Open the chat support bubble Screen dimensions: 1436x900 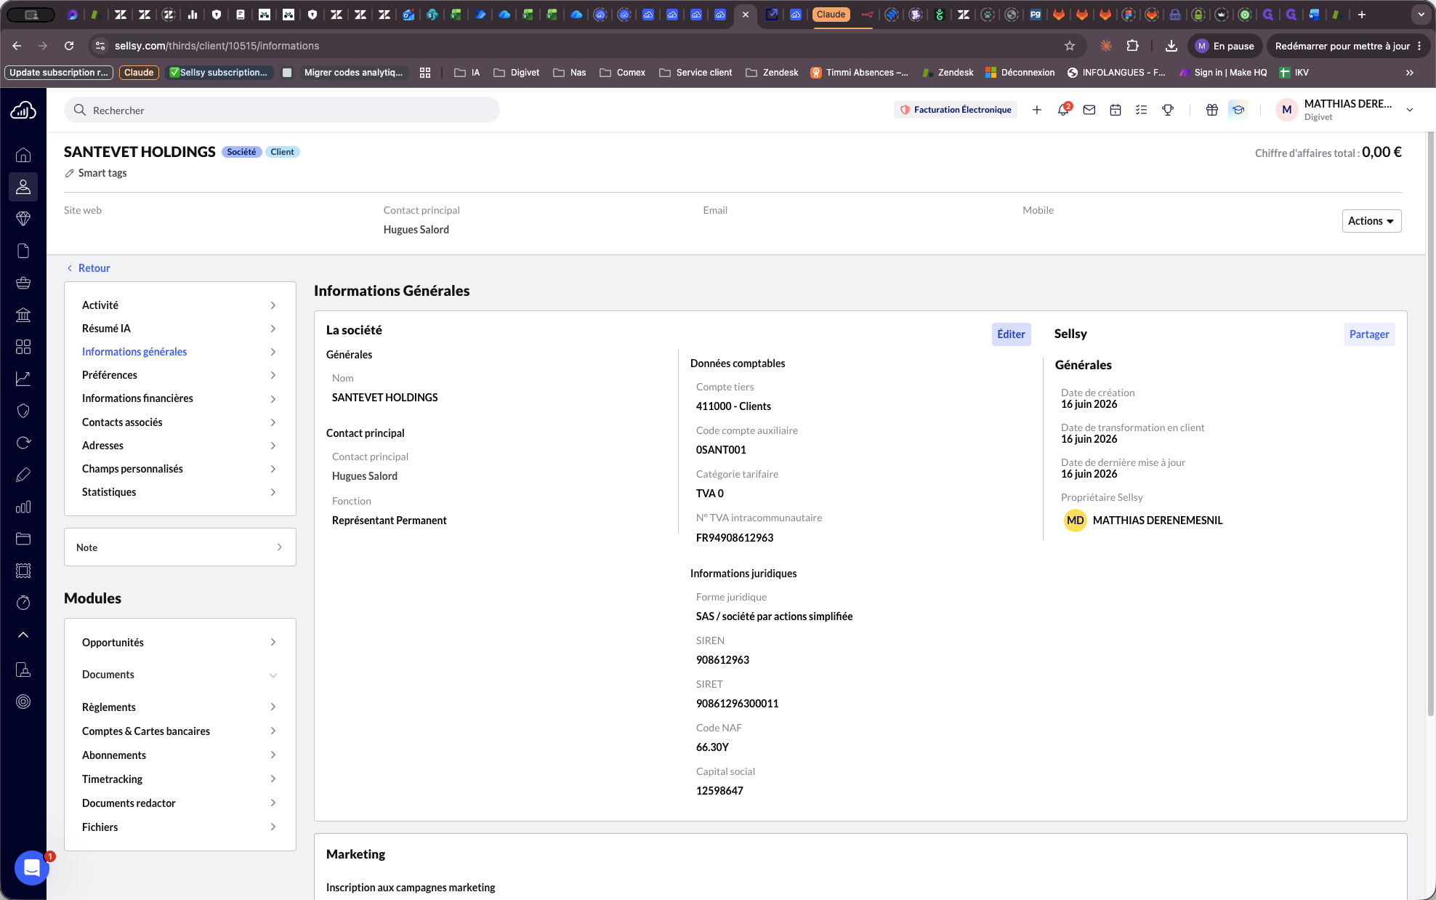[32, 867]
